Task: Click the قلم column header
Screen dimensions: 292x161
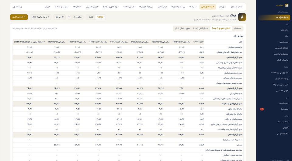Action: (x=224, y=42)
